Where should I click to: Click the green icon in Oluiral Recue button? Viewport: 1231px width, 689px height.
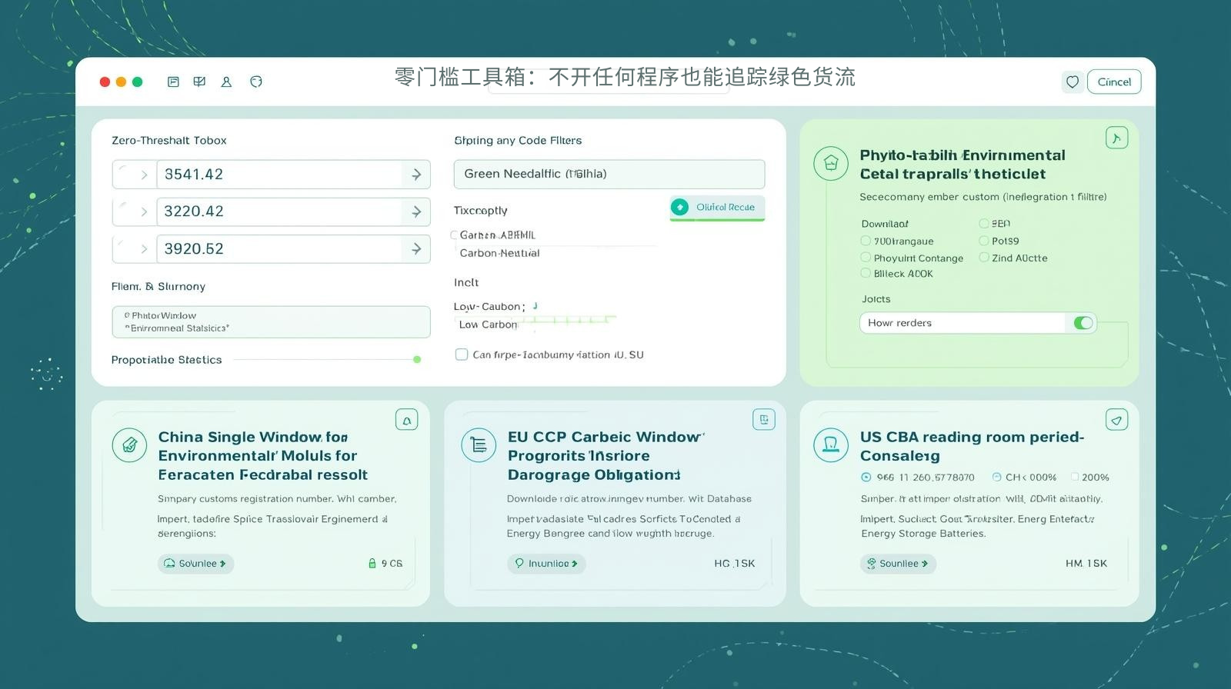679,207
